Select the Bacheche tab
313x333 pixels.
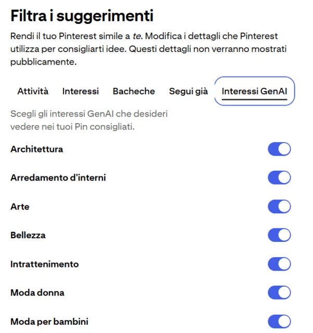click(134, 91)
